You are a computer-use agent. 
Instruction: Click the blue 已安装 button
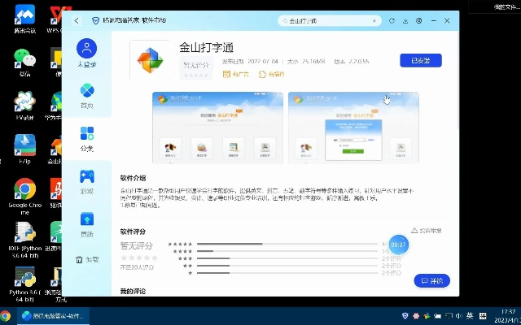tap(420, 60)
